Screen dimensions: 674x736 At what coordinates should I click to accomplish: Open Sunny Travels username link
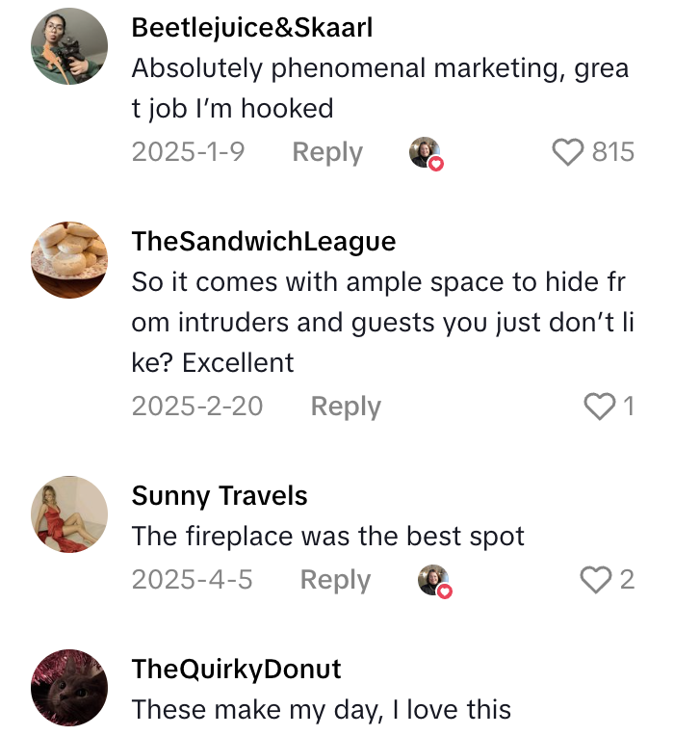[220, 496]
